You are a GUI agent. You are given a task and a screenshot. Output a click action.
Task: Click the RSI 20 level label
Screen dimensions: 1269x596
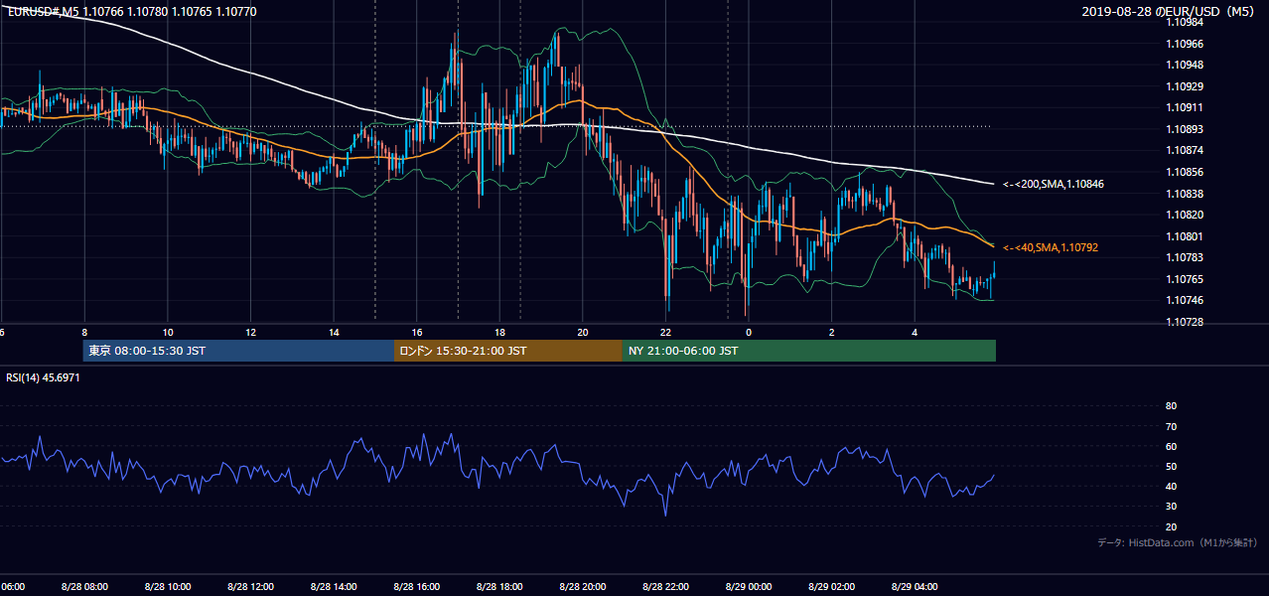[x=1171, y=527]
